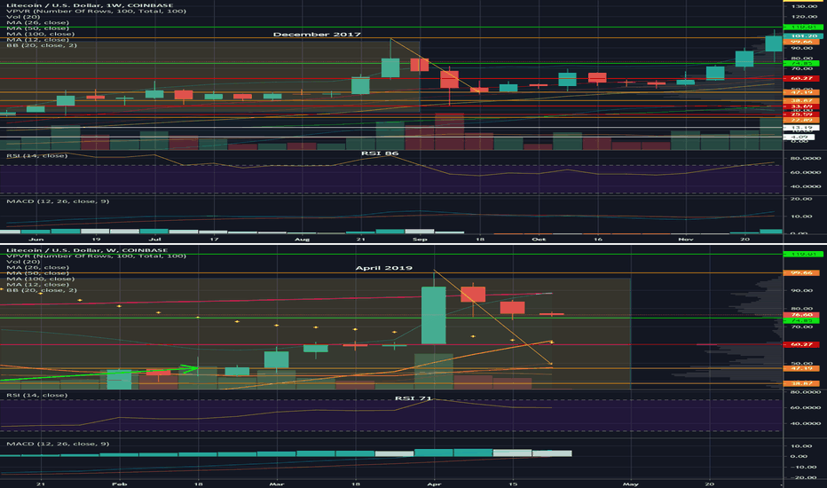Select RSI (14, close) label in the 2017 chart
Viewport: 827px width, 488px height.
pos(37,155)
